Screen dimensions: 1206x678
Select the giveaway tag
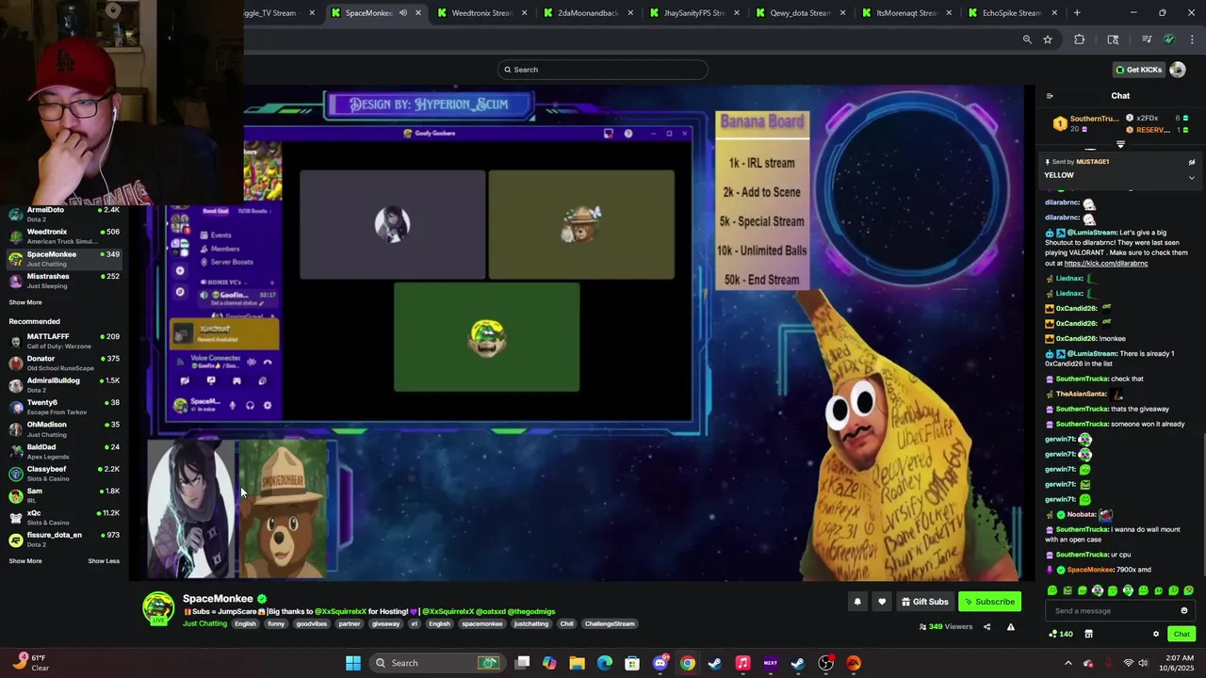coord(385,623)
